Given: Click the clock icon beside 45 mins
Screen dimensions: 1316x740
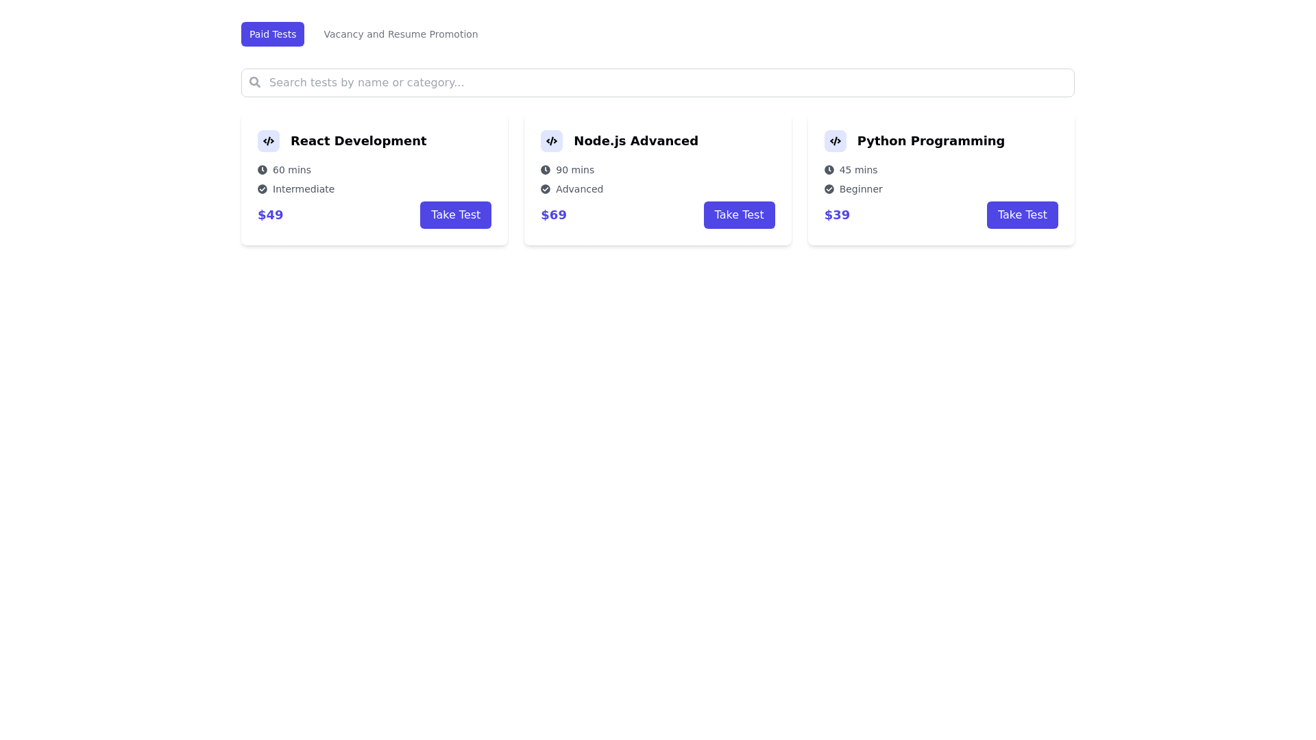Looking at the screenshot, I should coord(829,170).
